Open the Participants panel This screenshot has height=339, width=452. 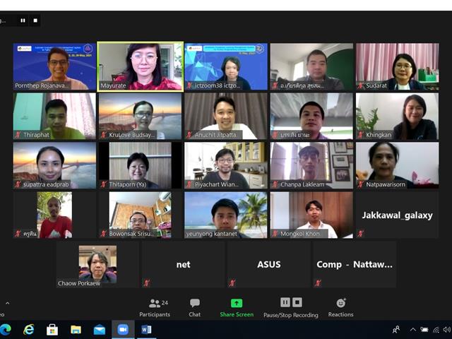click(x=155, y=308)
